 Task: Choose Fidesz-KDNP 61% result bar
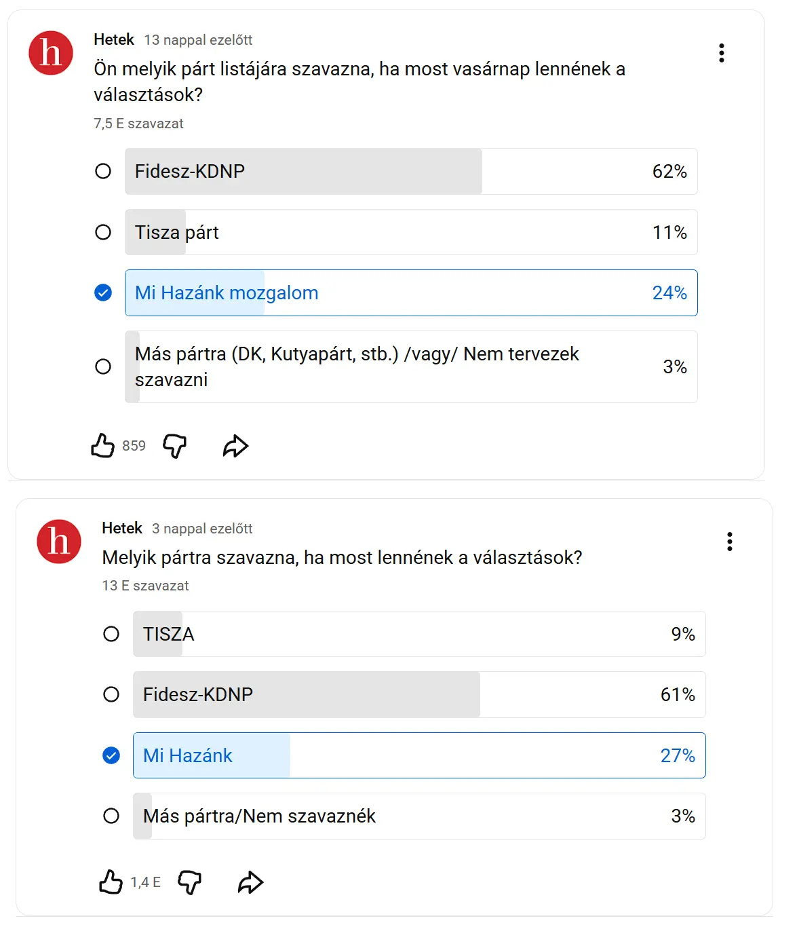(x=419, y=694)
